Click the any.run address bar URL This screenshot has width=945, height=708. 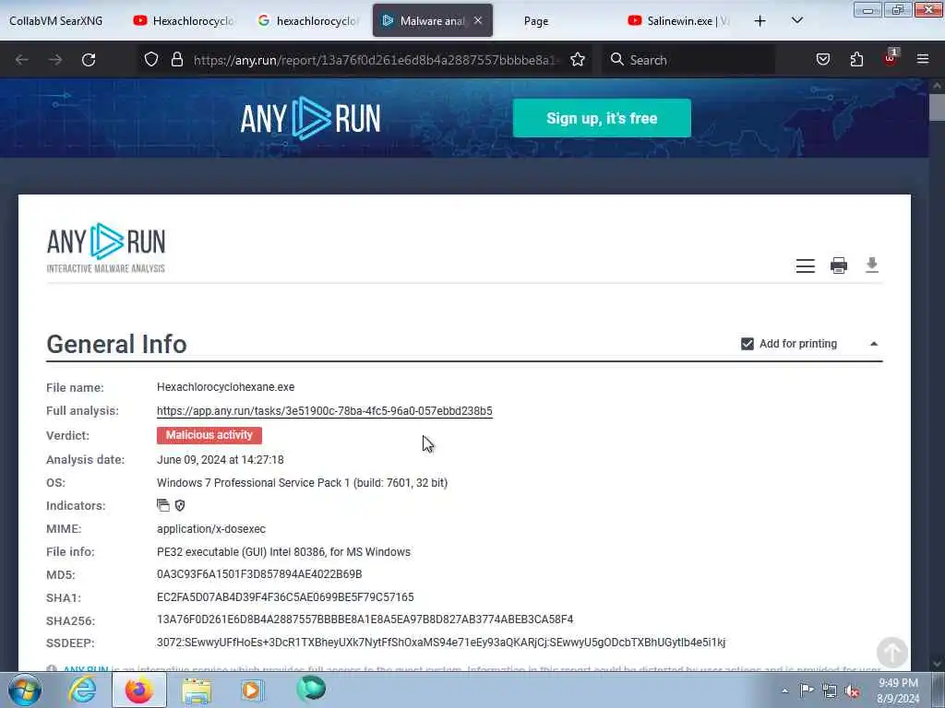click(375, 60)
